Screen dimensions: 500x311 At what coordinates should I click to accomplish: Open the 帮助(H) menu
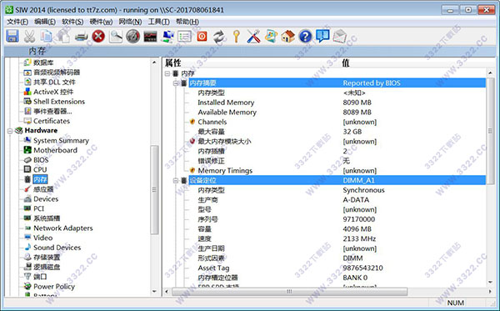pos(187,22)
